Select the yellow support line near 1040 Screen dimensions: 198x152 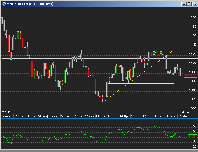tap(52, 91)
